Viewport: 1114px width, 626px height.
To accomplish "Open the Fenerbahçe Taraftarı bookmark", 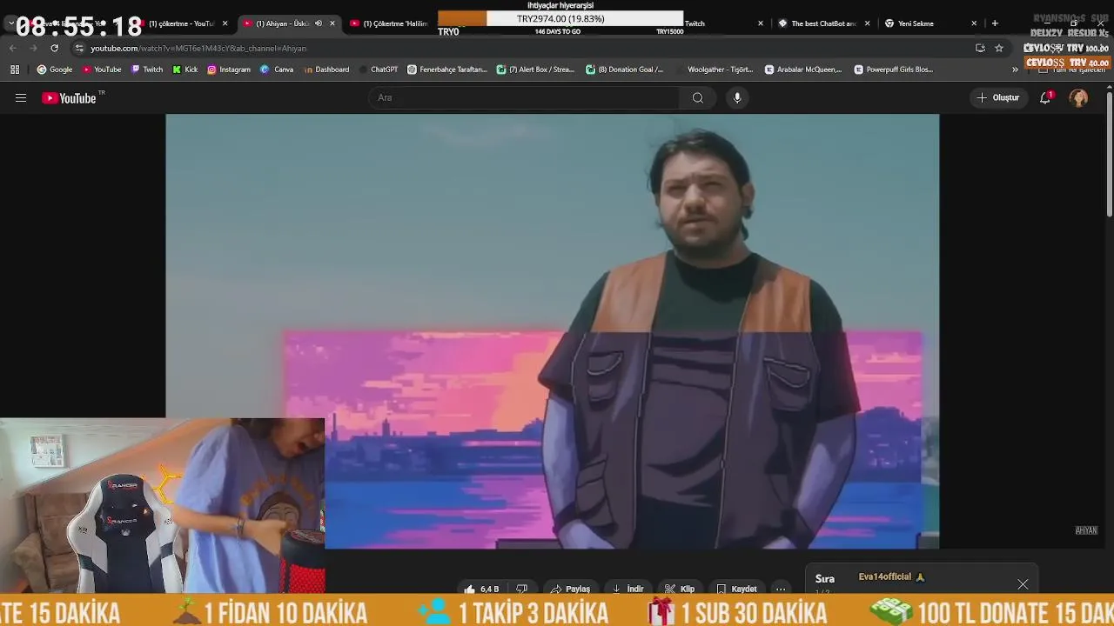I will point(447,70).
